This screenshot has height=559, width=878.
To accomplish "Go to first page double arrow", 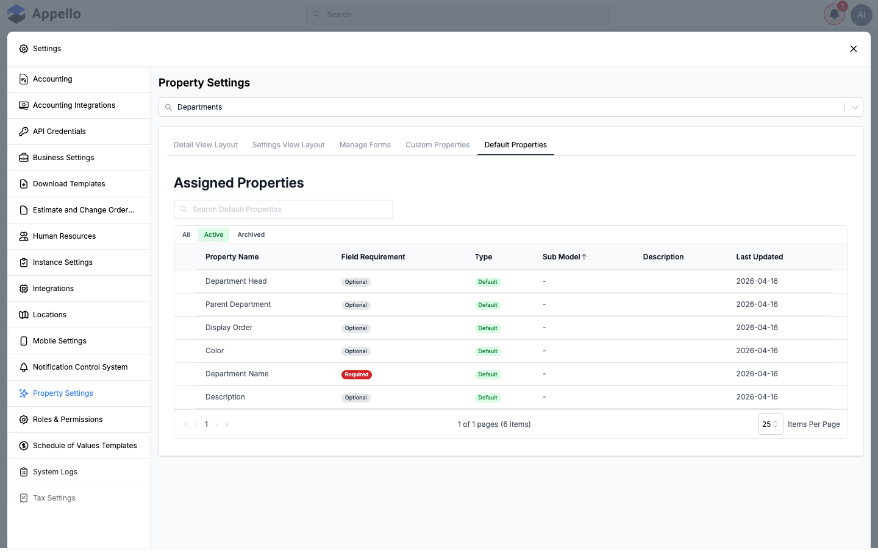I will [x=186, y=424].
